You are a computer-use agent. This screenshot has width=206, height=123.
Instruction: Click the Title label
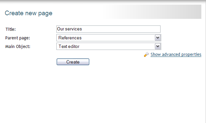coord(11,29)
